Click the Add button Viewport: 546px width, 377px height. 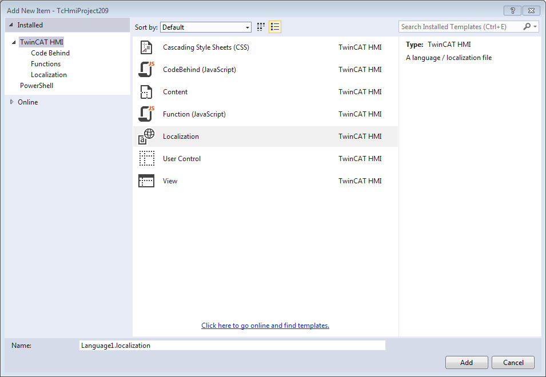[x=467, y=362]
